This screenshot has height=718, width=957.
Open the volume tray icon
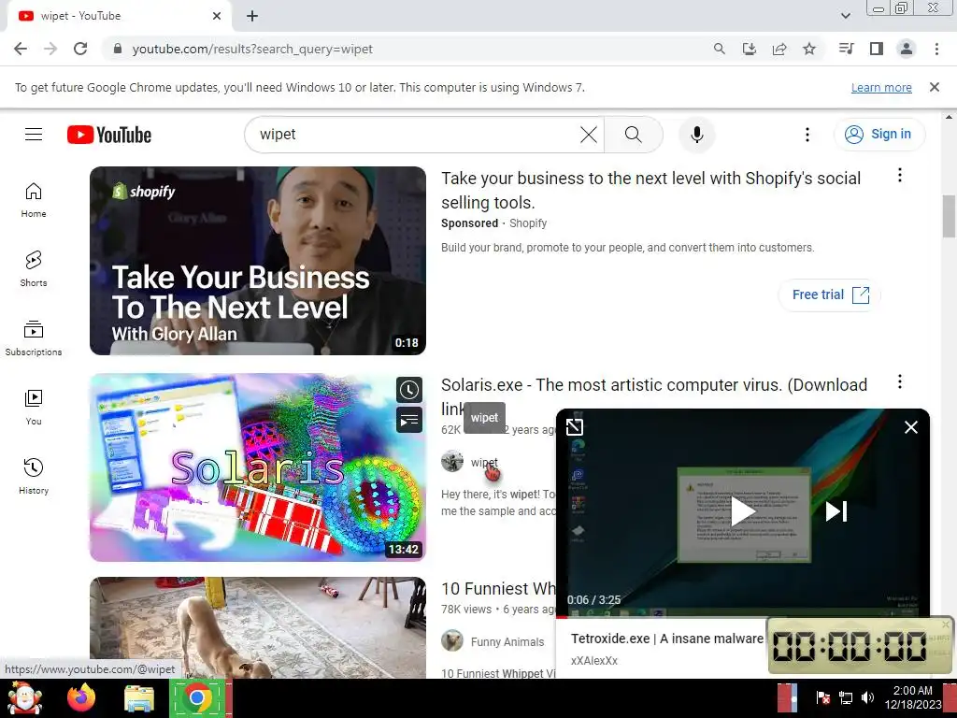(867, 697)
